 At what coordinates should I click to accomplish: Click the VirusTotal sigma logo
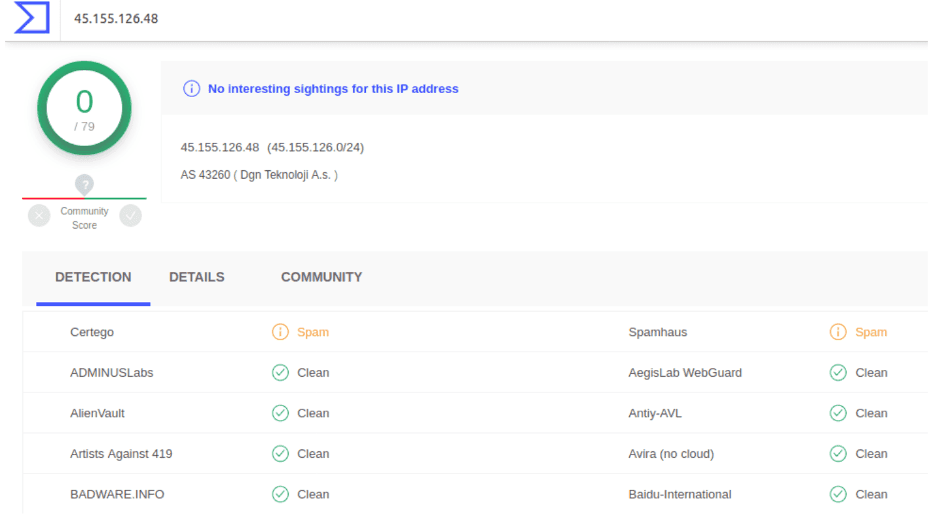(32, 18)
